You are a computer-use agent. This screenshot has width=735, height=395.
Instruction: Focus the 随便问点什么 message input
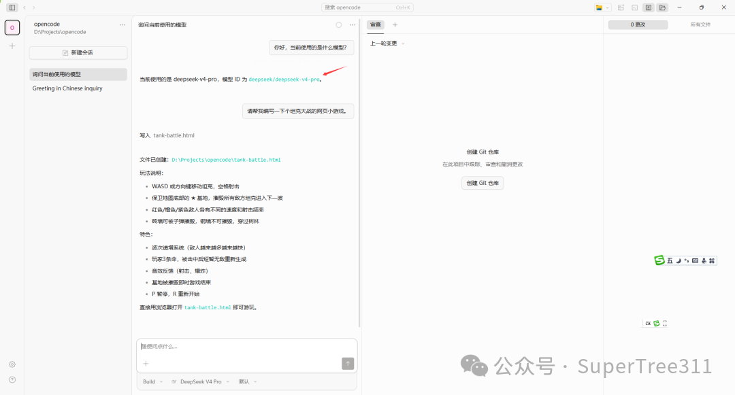point(246,347)
